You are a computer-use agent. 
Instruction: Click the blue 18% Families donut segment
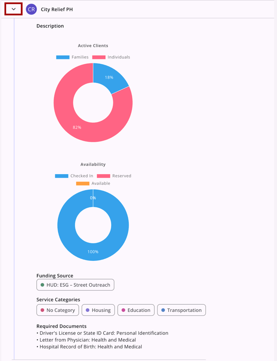click(x=111, y=78)
